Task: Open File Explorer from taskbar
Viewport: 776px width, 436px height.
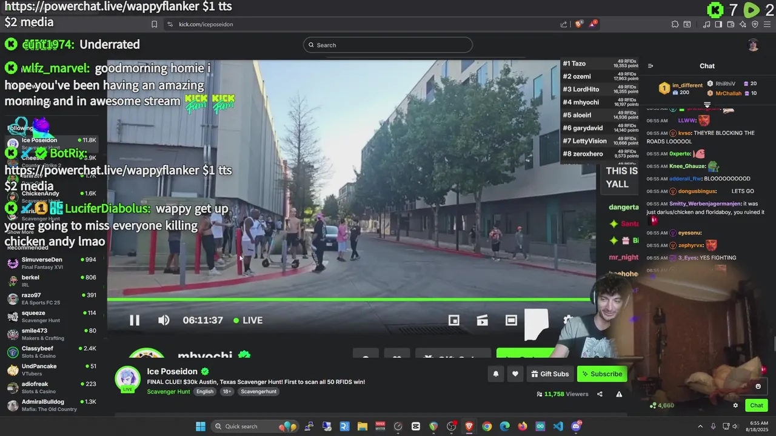Action: pos(362,426)
